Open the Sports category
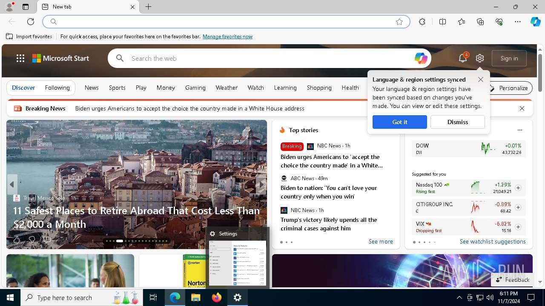545x306 pixels. (117, 88)
